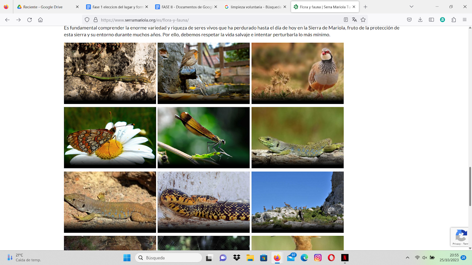Show hidden system tray icons
This screenshot has height=265, width=472.
[408, 258]
